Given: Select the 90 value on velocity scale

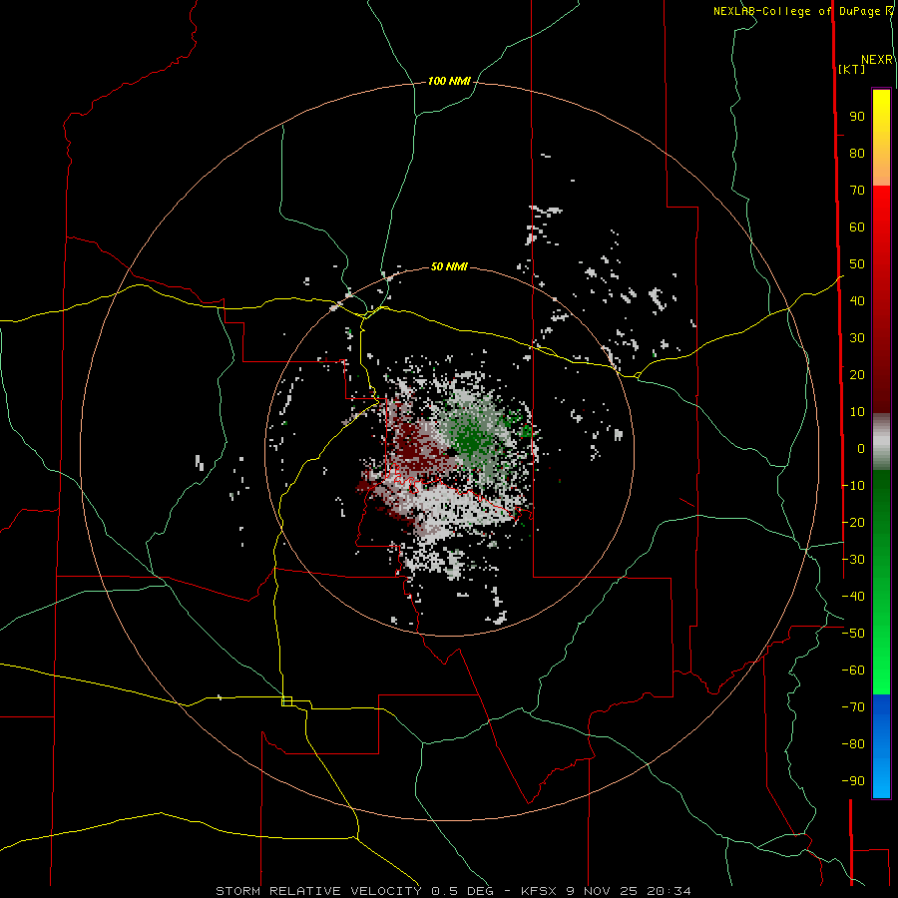Looking at the screenshot, I should 857,117.
